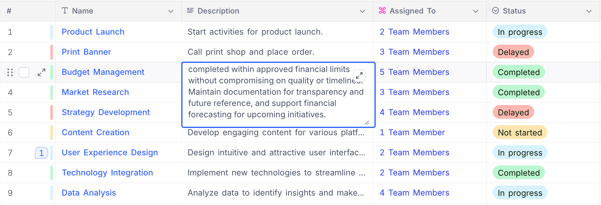
Task: Open the Status column dropdown arrow
Action: pos(589,11)
